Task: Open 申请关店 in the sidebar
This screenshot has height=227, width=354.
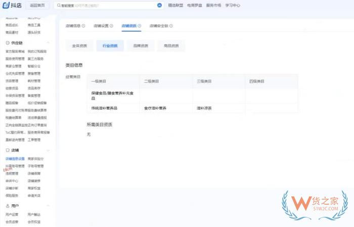Action: pos(34,196)
